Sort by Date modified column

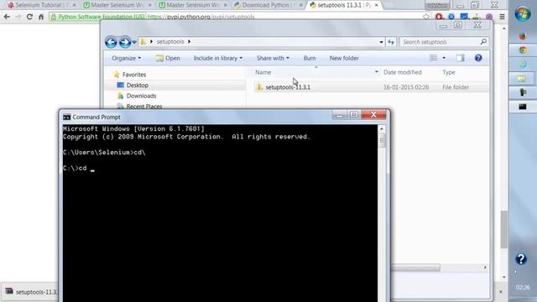(403, 72)
